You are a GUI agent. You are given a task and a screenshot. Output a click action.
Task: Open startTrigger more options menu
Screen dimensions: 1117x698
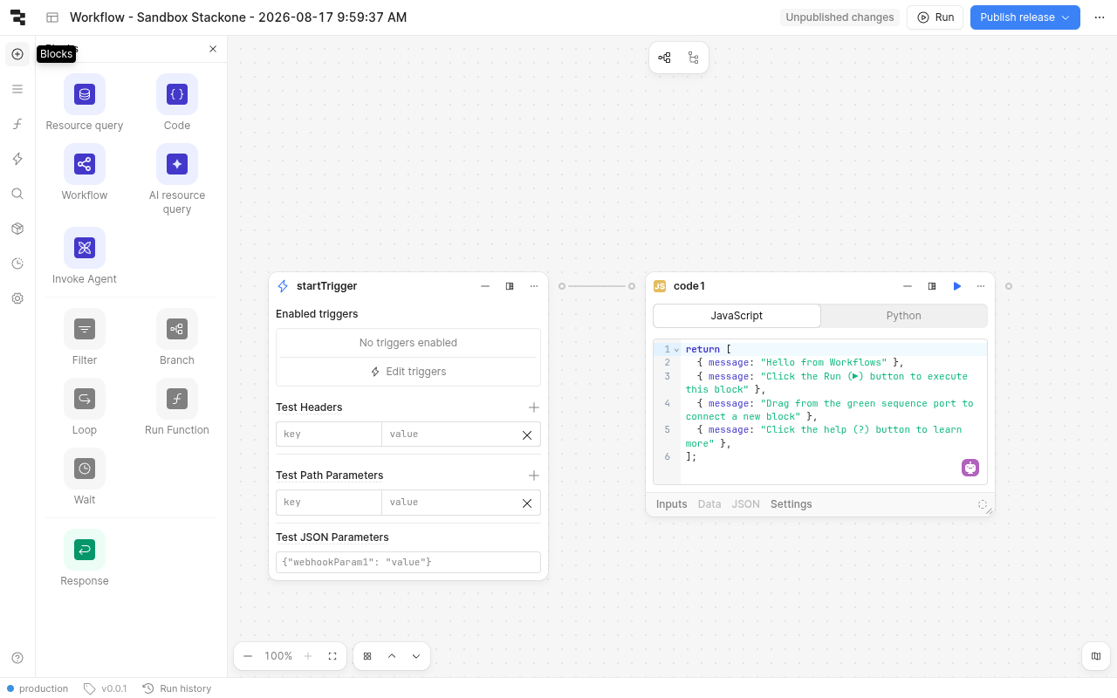[x=534, y=286]
